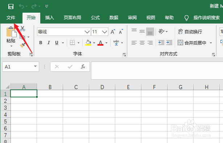Switch to the 公式 ribbon tab
223x143 pixels.
[95, 18]
